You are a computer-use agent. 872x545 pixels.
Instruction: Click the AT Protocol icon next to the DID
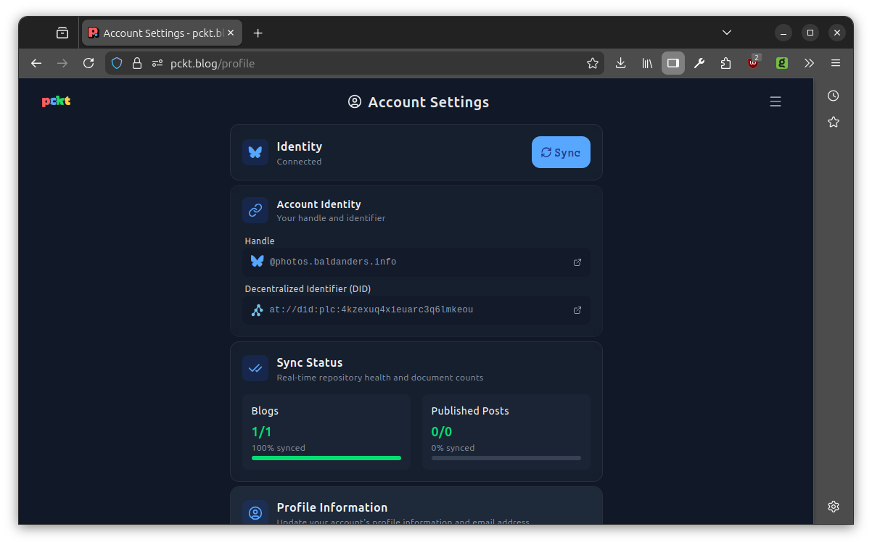pyautogui.click(x=257, y=309)
